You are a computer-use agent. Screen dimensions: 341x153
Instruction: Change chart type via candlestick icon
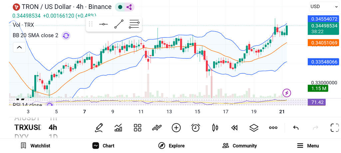pos(215,128)
